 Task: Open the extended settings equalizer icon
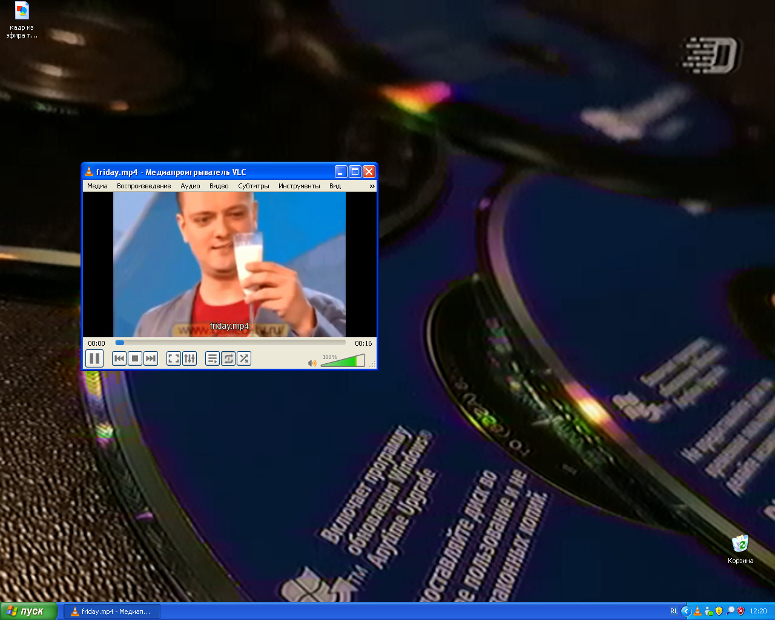(x=190, y=359)
